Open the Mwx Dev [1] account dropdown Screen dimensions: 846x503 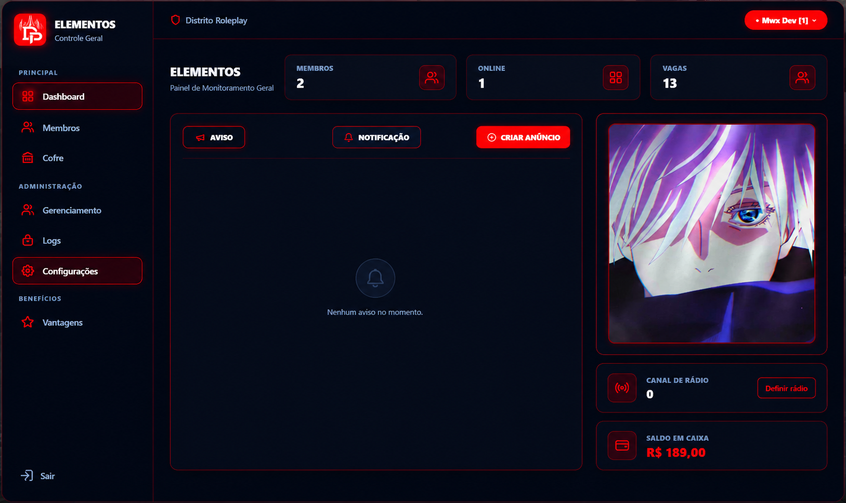786,20
